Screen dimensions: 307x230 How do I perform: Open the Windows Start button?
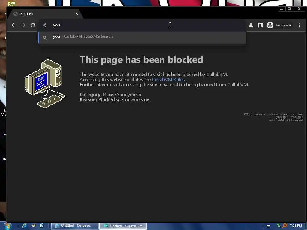(7, 226)
